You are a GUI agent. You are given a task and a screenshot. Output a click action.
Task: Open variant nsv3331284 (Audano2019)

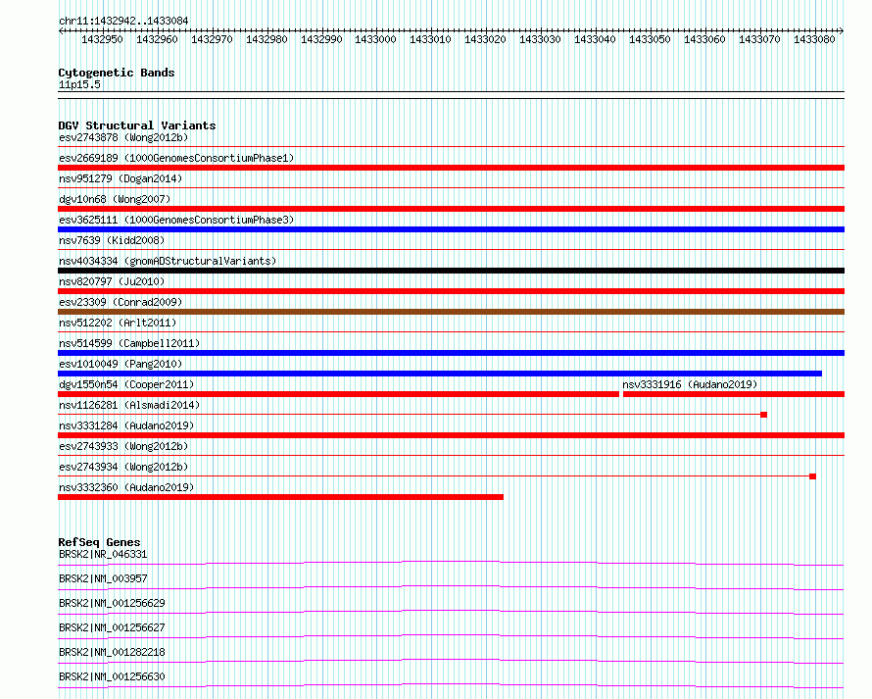click(x=126, y=425)
